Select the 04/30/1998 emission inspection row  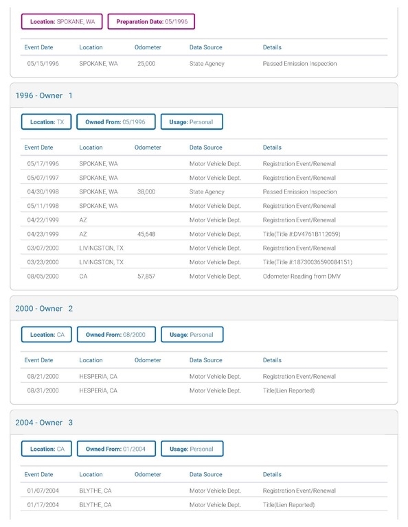[204, 192]
